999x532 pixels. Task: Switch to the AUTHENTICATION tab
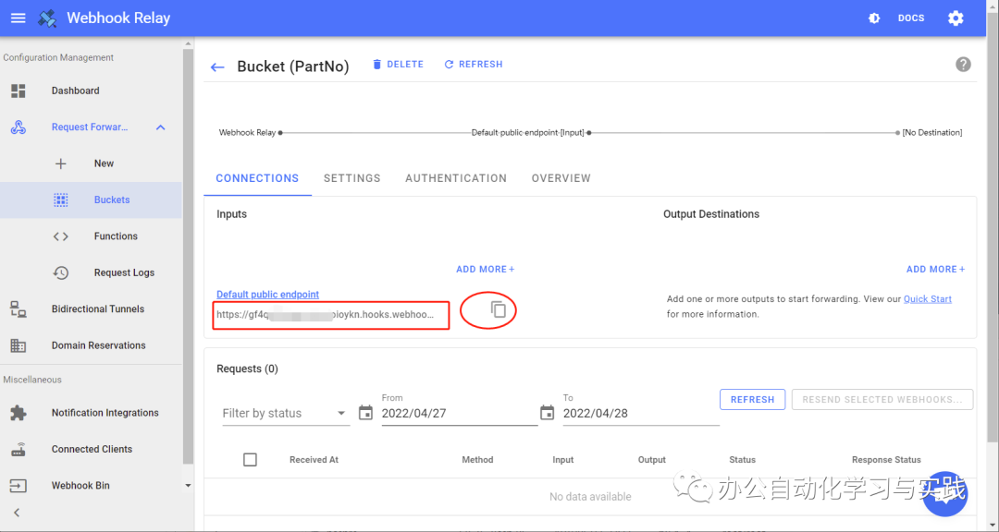[456, 178]
